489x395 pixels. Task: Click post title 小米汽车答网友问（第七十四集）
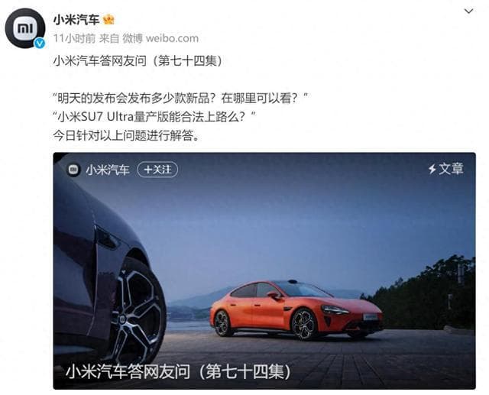pyautogui.click(x=138, y=61)
